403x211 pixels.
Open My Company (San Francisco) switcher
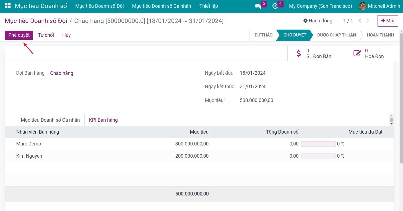(x=320, y=6)
